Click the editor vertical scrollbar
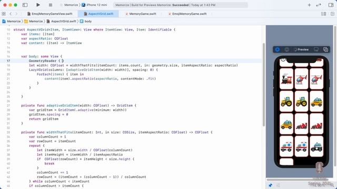Screen dimensions: 337x189 (264, 85)
